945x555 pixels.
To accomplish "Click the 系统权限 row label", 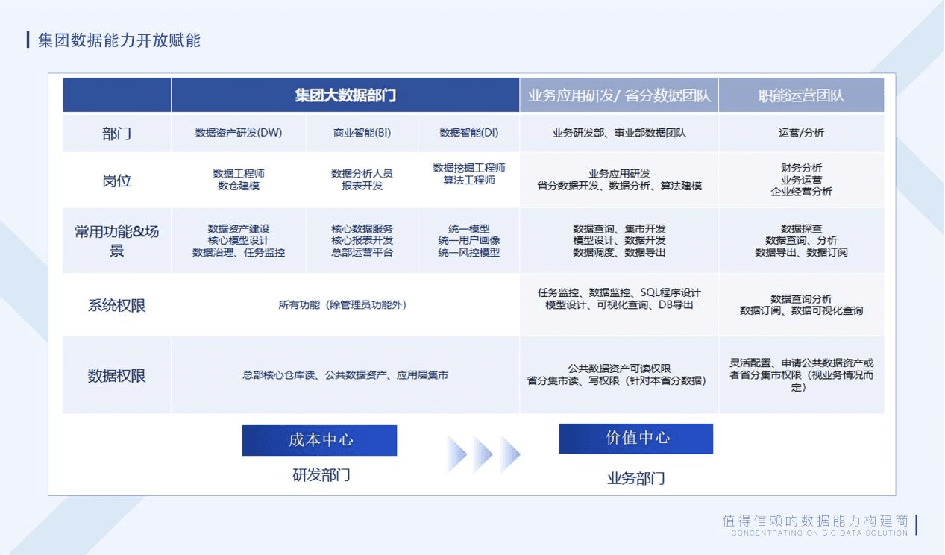I will click(x=117, y=305).
